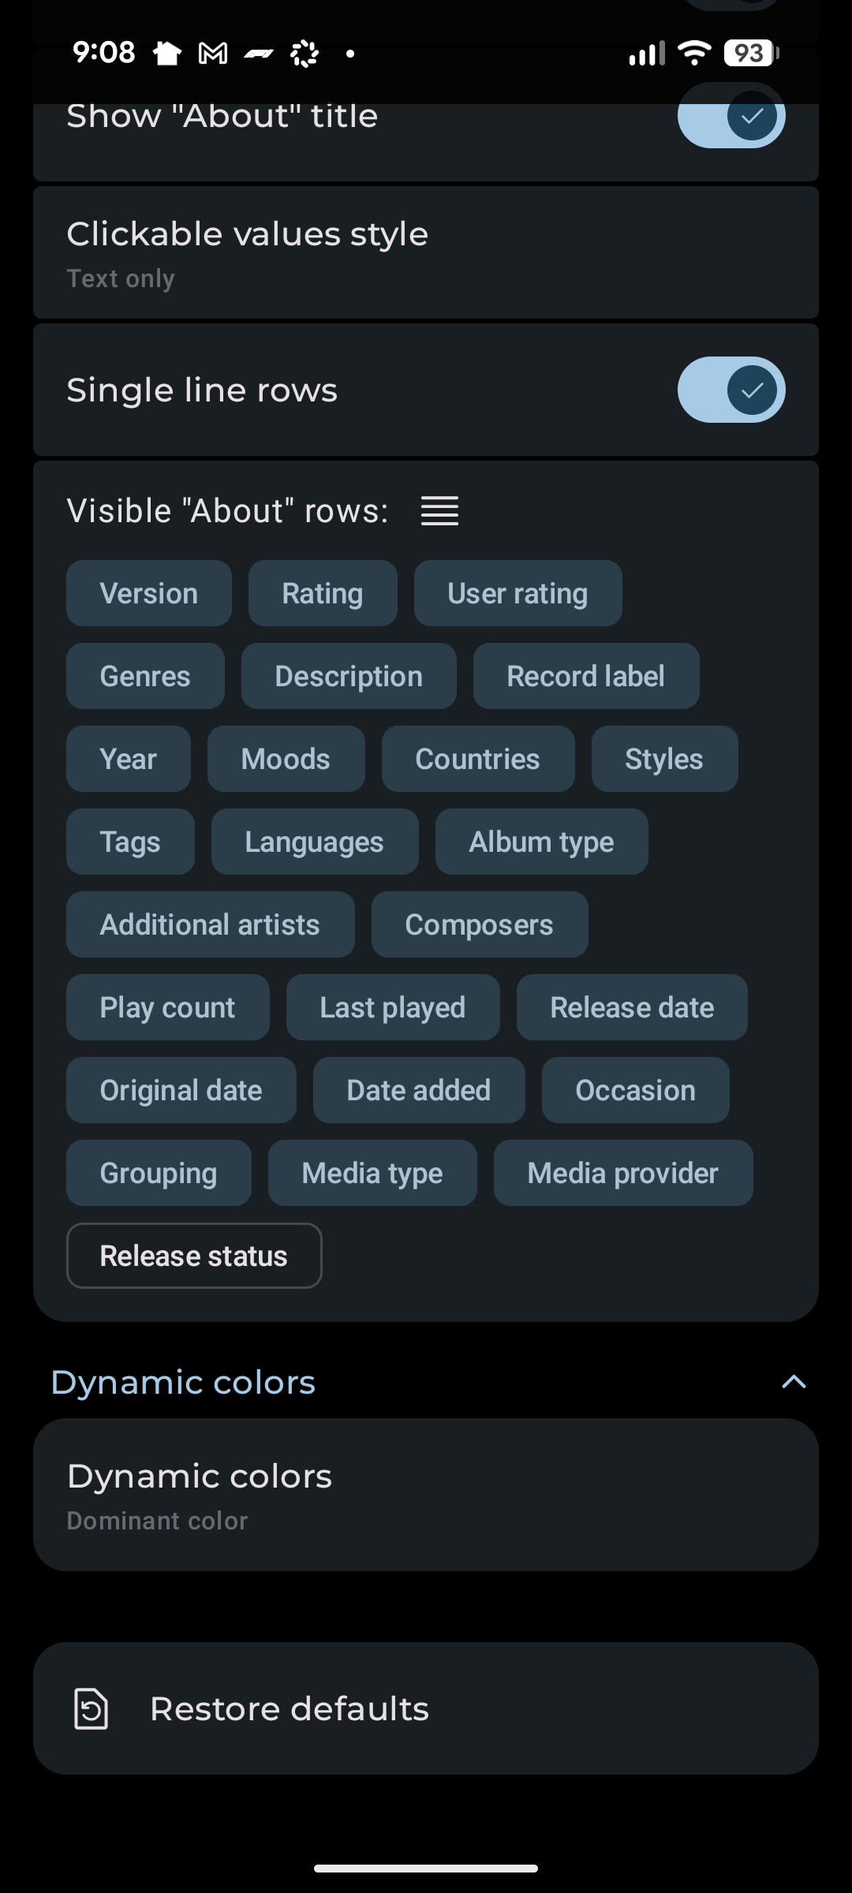
Task: Tap the Gmail notification icon in status bar
Action: 213,54
